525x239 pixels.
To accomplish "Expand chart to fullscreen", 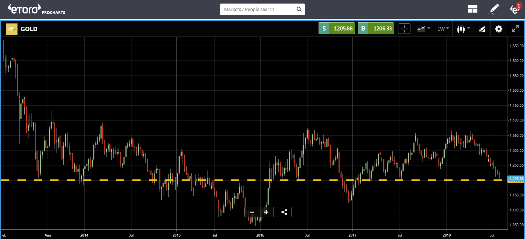I will (515, 29).
